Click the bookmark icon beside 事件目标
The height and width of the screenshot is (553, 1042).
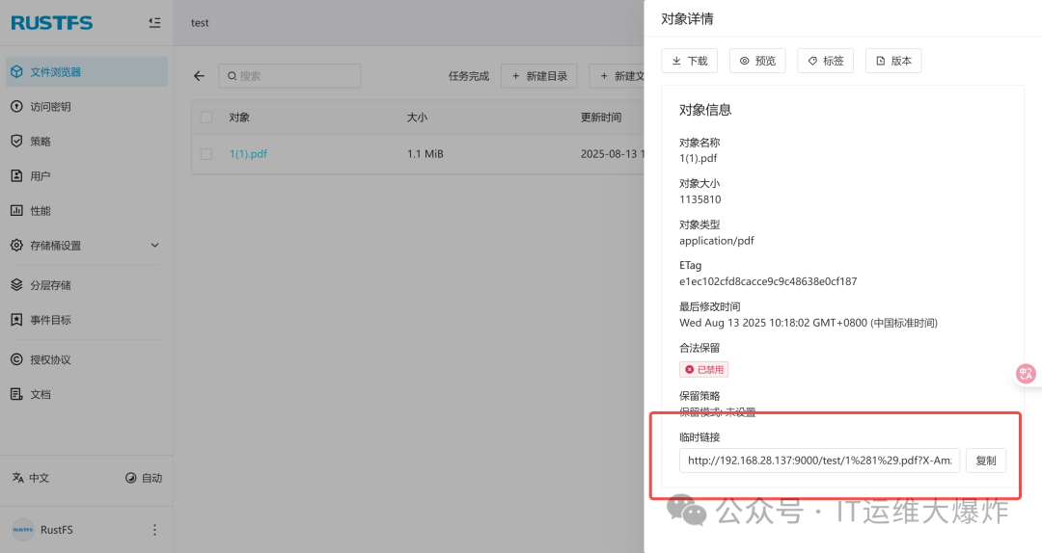click(x=16, y=319)
